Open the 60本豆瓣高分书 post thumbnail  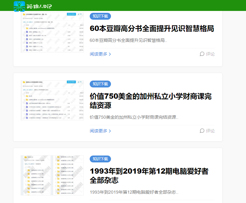point(52,32)
